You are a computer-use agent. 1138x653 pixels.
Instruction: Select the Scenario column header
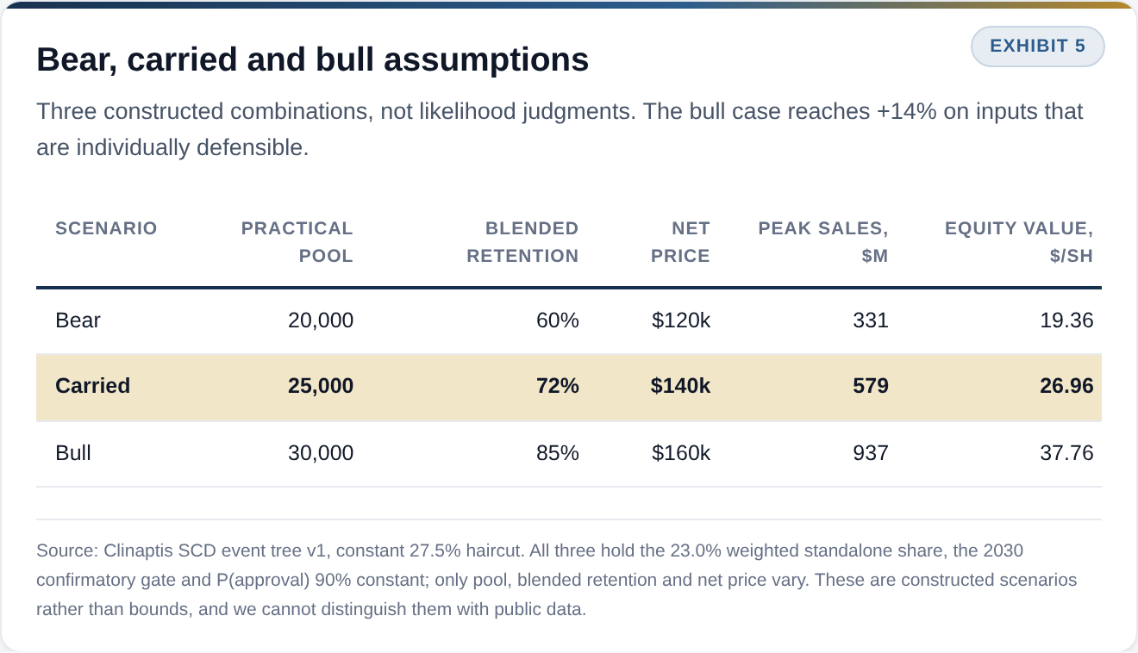(x=106, y=228)
